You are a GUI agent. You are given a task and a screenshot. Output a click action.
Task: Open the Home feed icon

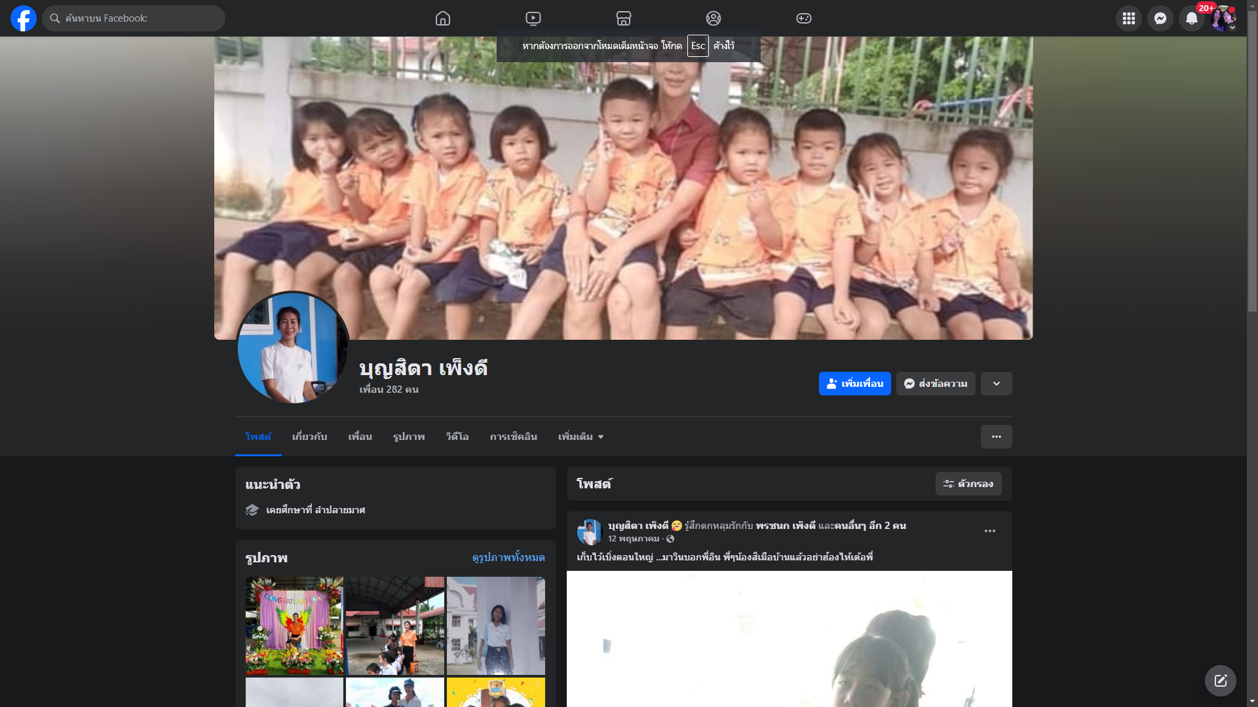pos(443,18)
